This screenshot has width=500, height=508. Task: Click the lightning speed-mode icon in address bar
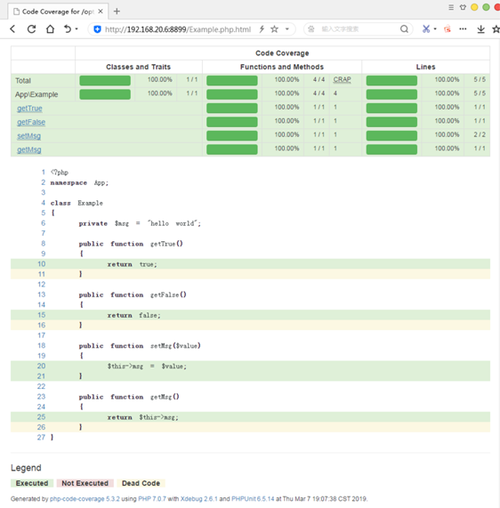pos(262,29)
